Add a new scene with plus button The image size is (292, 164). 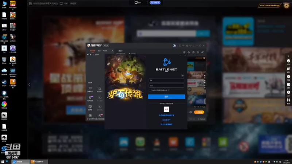pyautogui.click(x=112, y=51)
